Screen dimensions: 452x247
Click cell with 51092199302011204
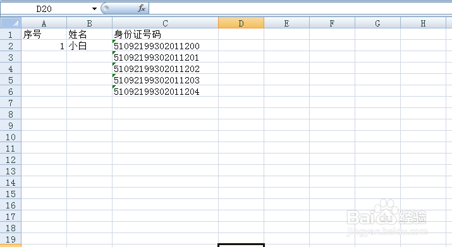165,92
